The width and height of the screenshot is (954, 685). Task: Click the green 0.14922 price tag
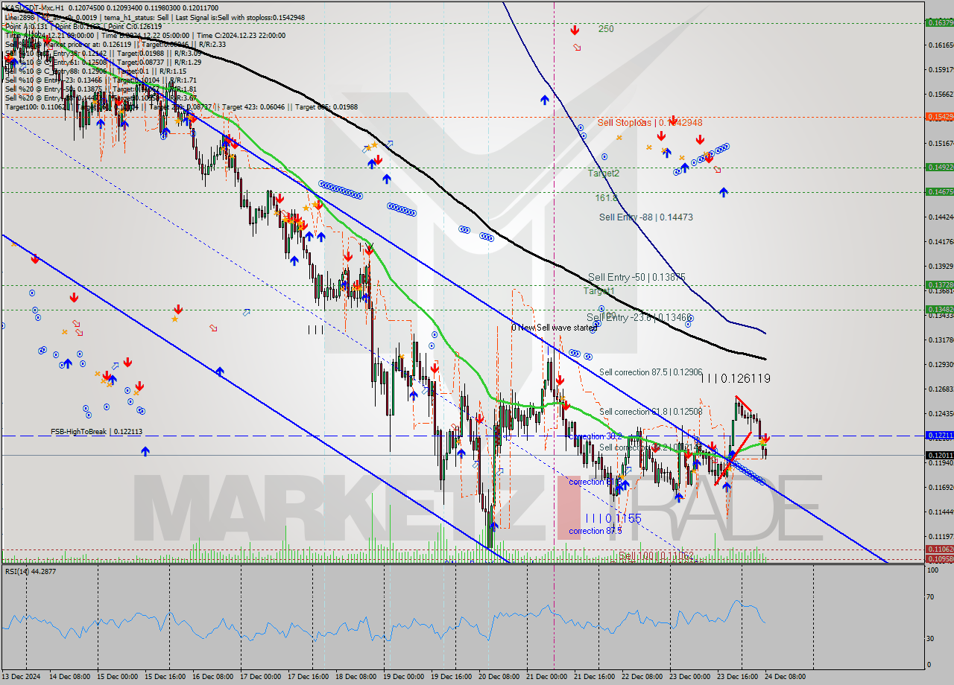click(x=939, y=167)
